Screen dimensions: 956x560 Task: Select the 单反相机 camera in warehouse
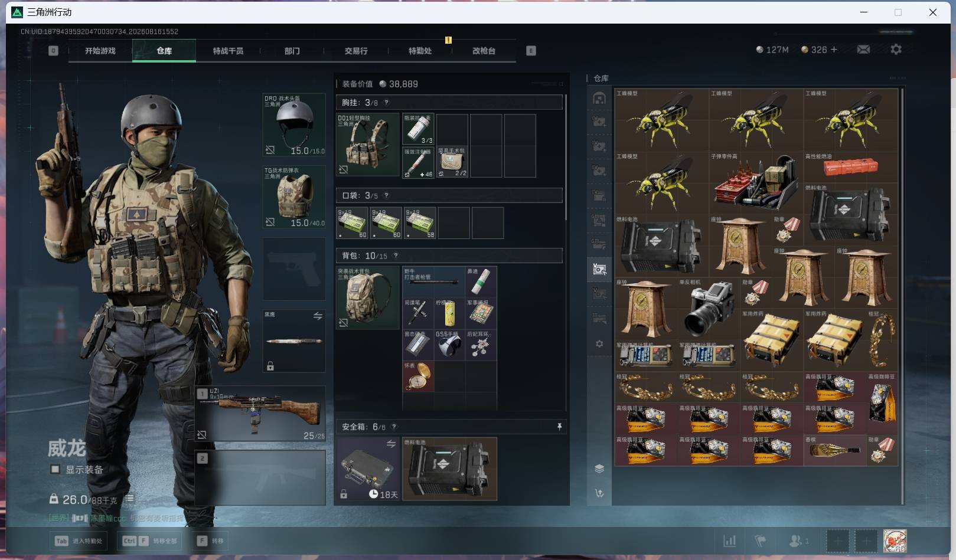tap(709, 308)
